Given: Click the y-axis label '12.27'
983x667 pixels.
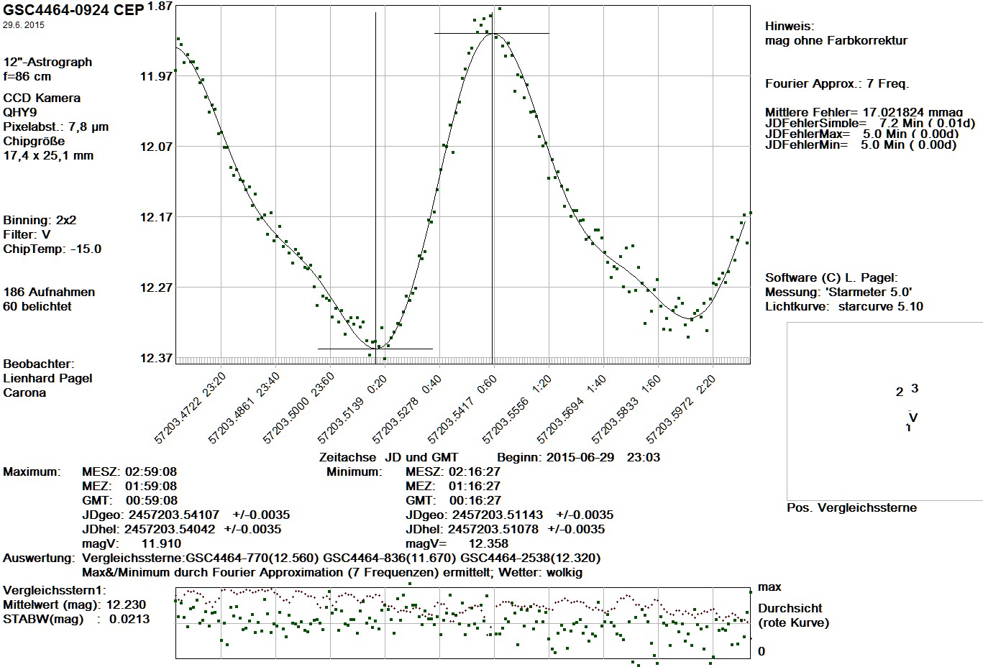Looking at the screenshot, I should click(157, 287).
